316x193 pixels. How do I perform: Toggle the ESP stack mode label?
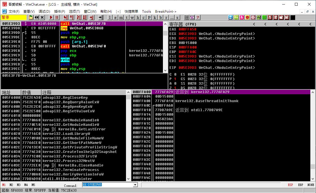point(290,185)
